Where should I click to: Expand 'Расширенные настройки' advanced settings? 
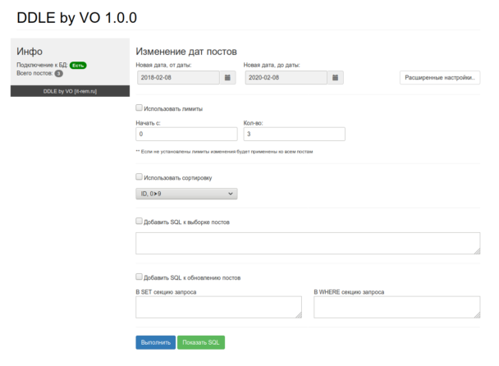point(440,78)
